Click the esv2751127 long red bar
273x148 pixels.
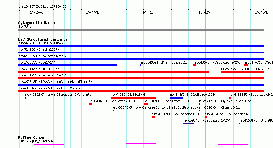(x=114, y=72)
